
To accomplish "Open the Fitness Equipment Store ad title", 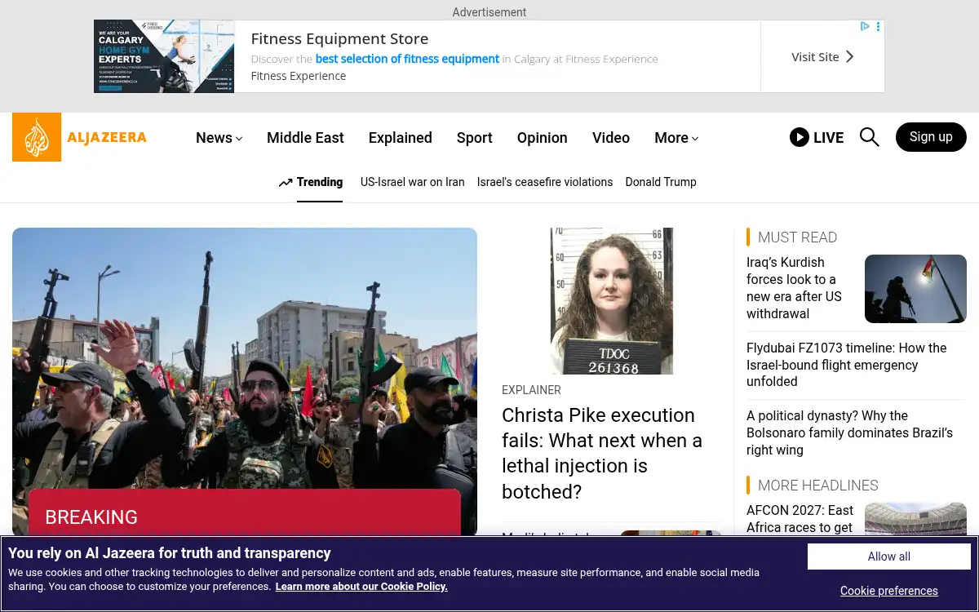I will click(x=339, y=38).
